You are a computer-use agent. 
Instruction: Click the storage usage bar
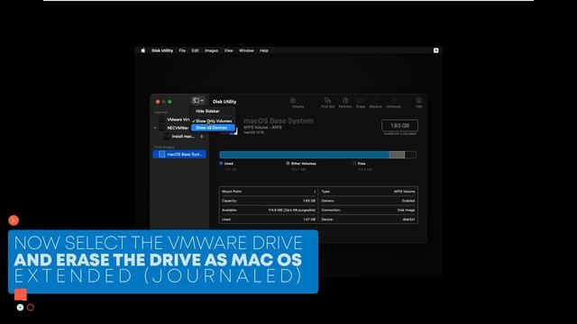point(318,155)
